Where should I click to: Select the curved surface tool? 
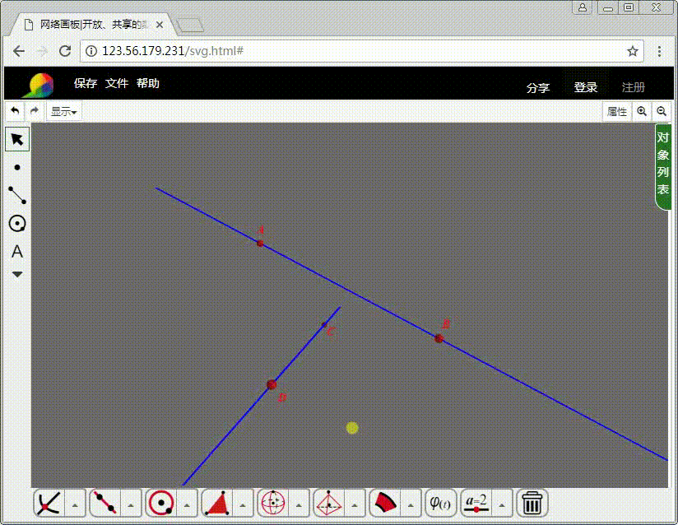click(x=385, y=503)
